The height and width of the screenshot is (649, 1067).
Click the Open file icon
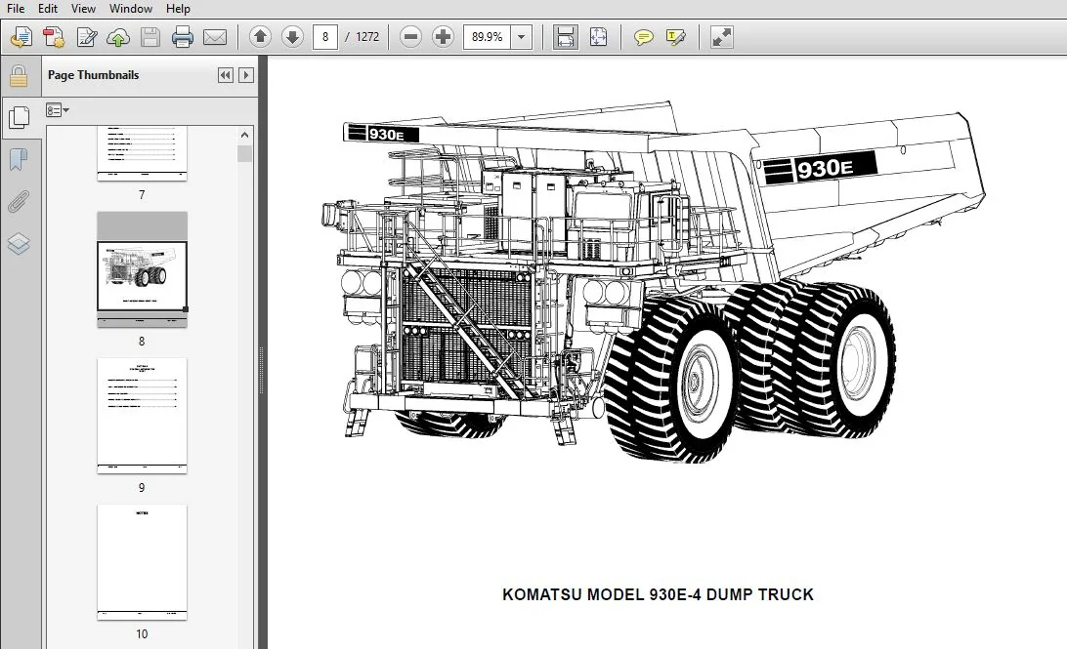(x=21, y=37)
